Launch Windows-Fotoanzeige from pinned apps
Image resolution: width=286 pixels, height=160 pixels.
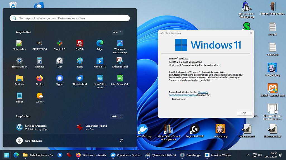point(120,47)
